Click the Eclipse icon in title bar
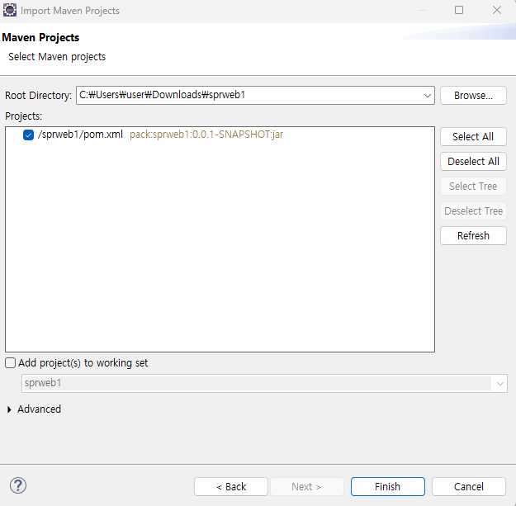Screen dimensions: 516x506 coord(10,10)
